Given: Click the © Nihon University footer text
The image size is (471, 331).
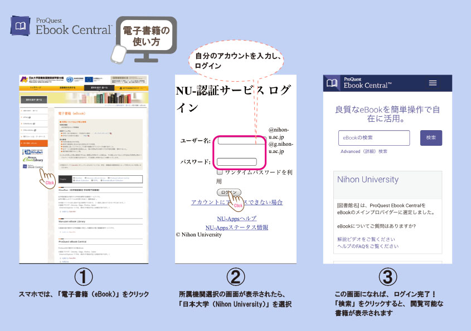Looking at the screenshot, I should pyautogui.click(x=199, y=235).
